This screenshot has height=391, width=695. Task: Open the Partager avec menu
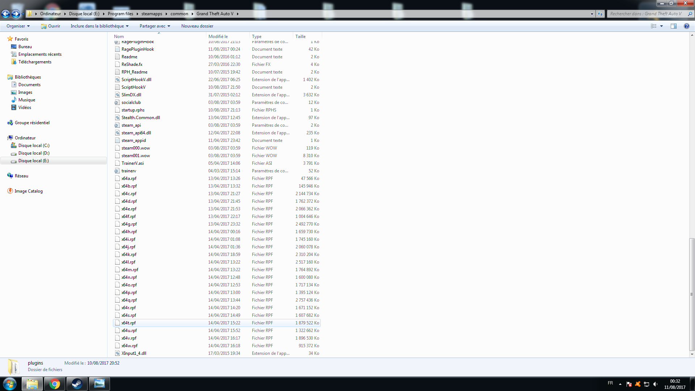coord(155,26)
